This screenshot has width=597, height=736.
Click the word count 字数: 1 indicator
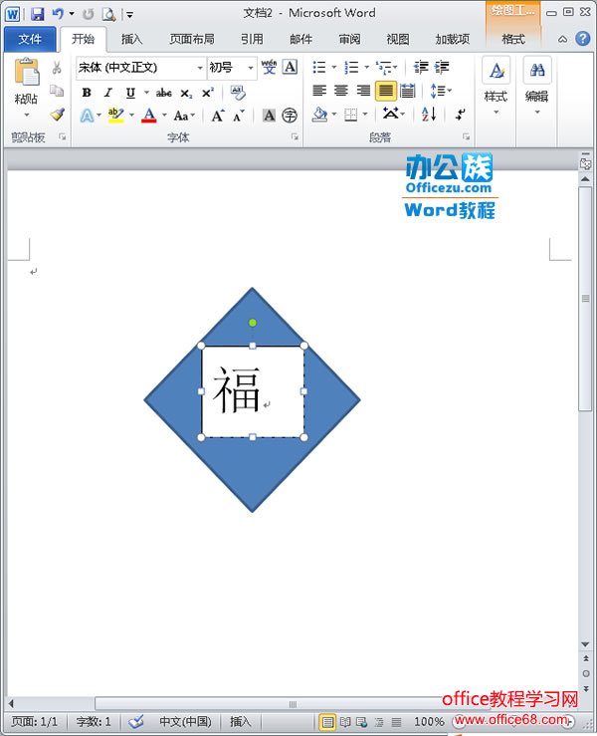[x=94, y=721]
